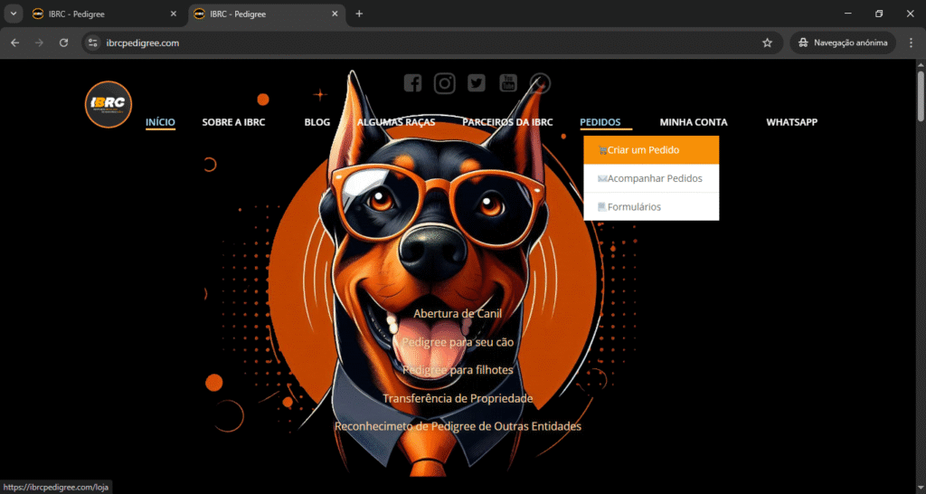Open the BLOG page
Image resolution: width=926 pixels, height=494 pixels.
click(x=317, y=122)
